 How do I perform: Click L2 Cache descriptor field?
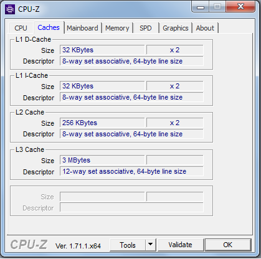(131, 134)
